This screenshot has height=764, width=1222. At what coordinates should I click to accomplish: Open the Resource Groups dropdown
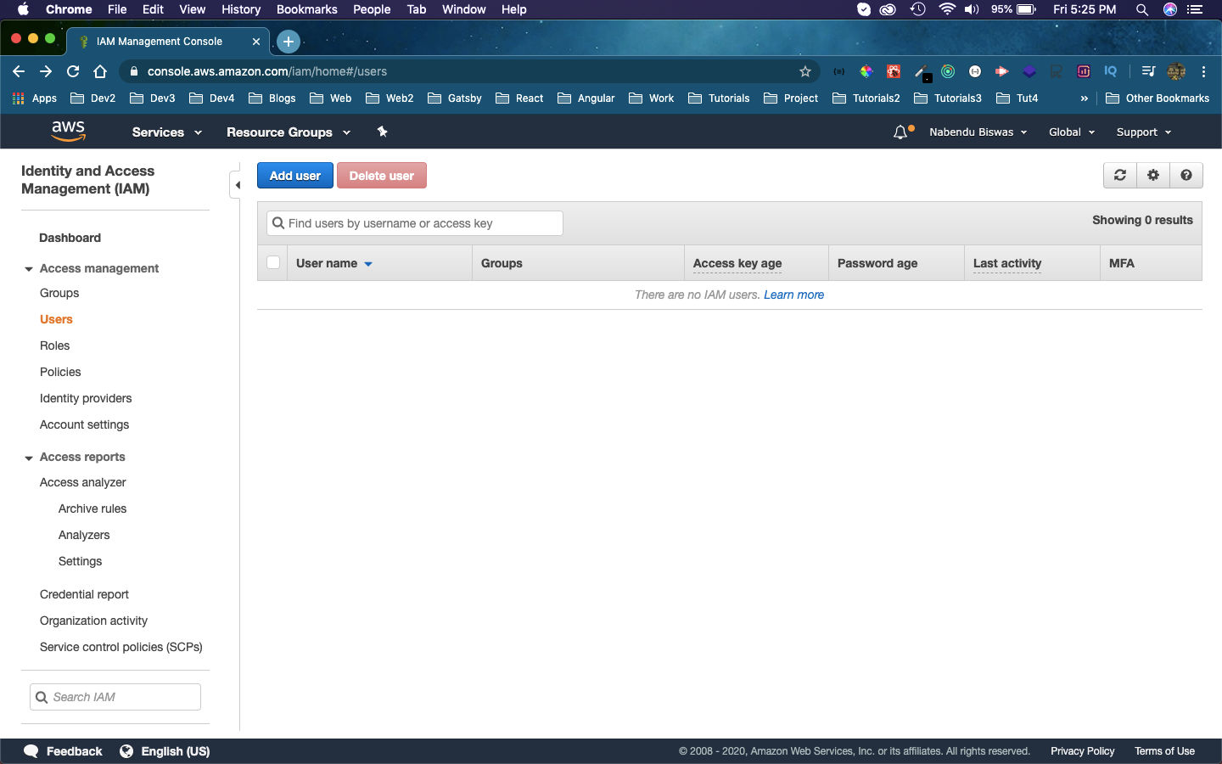tap(288, 132)
